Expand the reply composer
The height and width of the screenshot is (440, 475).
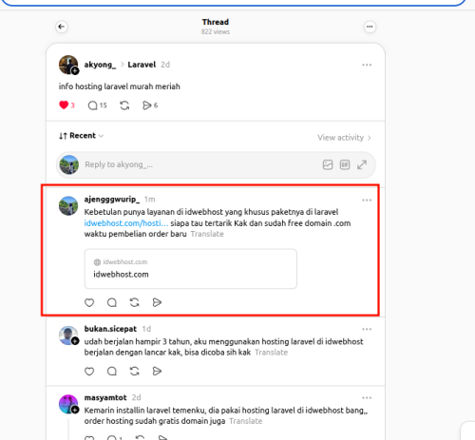(362, 164)
